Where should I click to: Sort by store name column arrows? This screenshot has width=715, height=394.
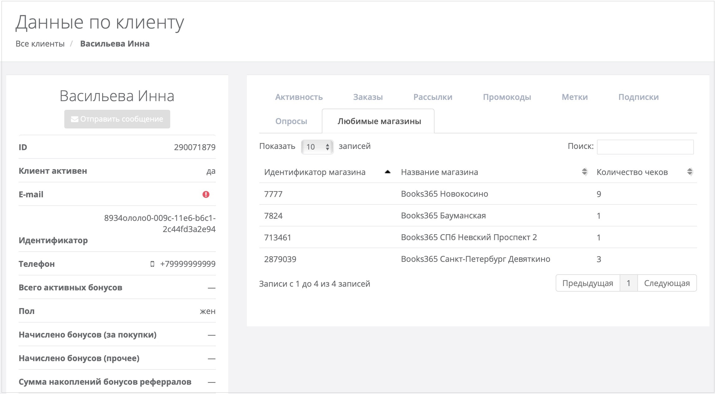(584, 172)
